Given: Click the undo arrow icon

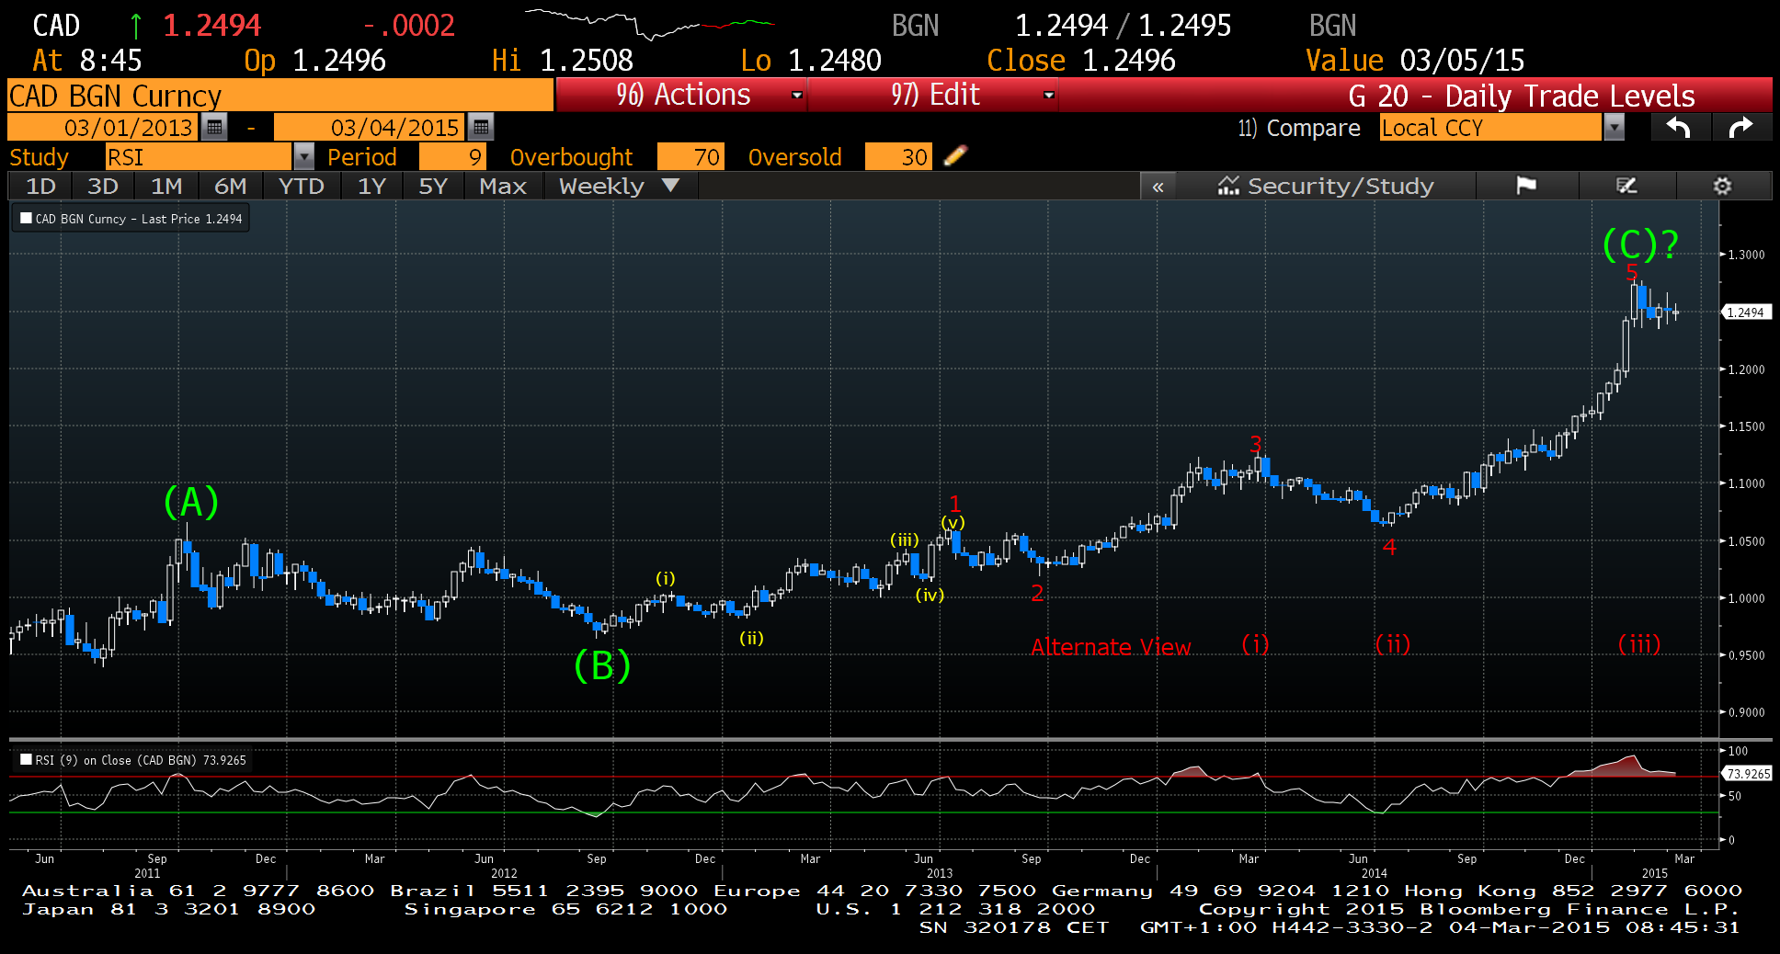Looking at the screenshot, I should (1679, 128).
